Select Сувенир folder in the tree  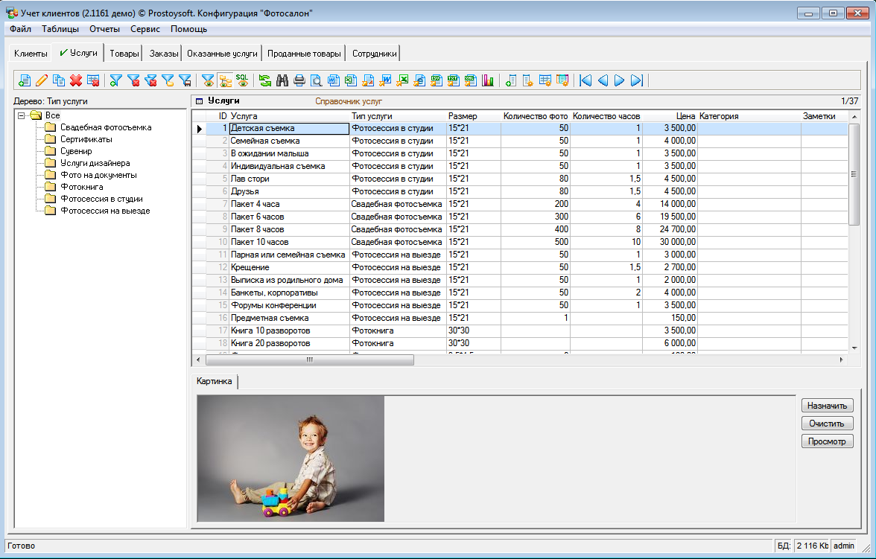[76, 151]
